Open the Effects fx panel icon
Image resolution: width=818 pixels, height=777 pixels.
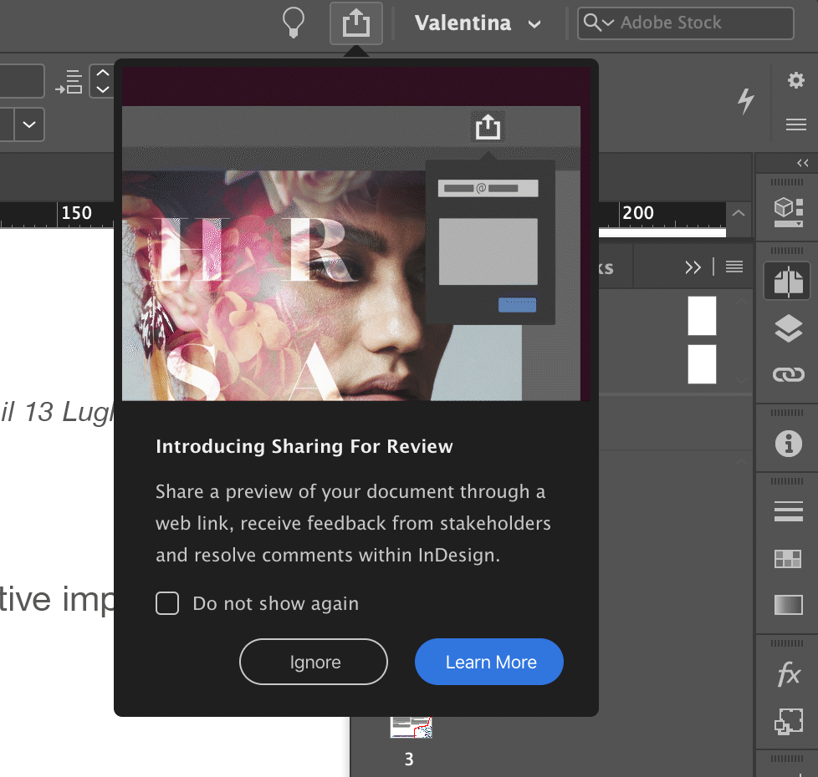pyautogui.click(x=788, y=674)
